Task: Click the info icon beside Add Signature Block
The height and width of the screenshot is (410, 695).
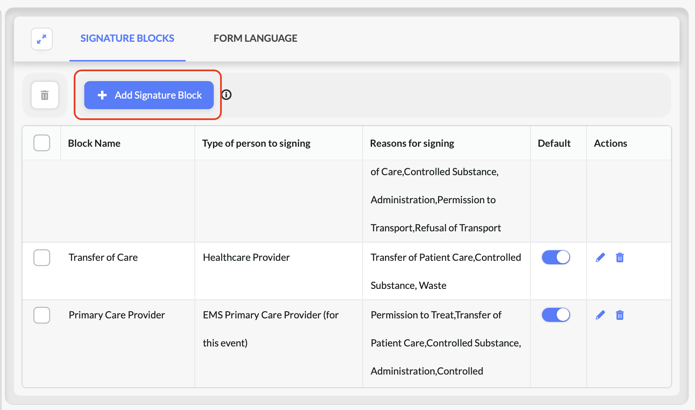Action: pos(226,95)
